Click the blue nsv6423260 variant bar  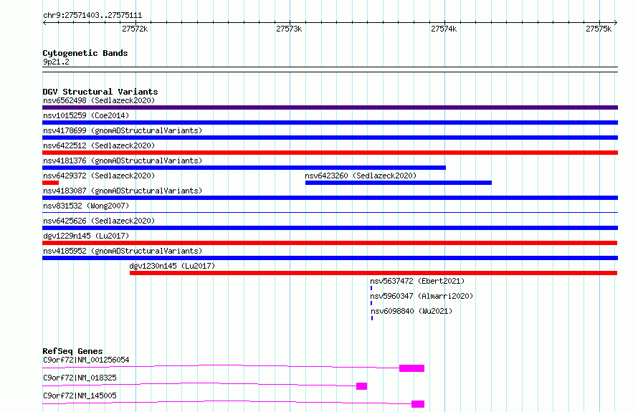[399, 183]
